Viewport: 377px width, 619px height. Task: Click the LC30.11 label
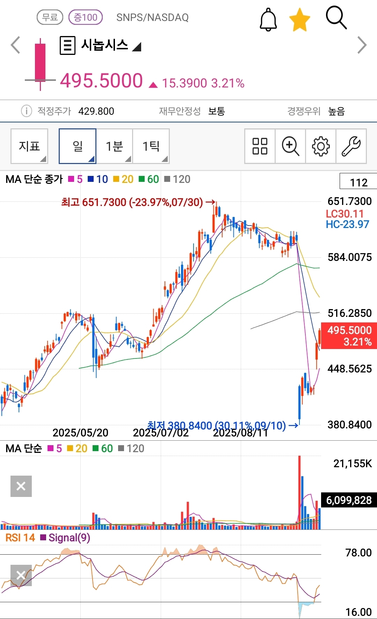coord(345,214)
